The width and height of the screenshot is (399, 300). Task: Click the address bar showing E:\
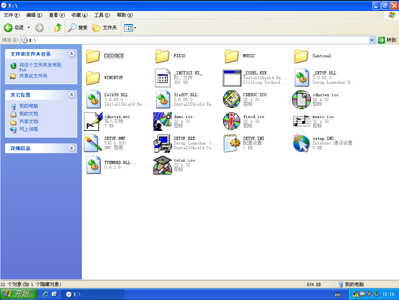[x=195, y=40]
